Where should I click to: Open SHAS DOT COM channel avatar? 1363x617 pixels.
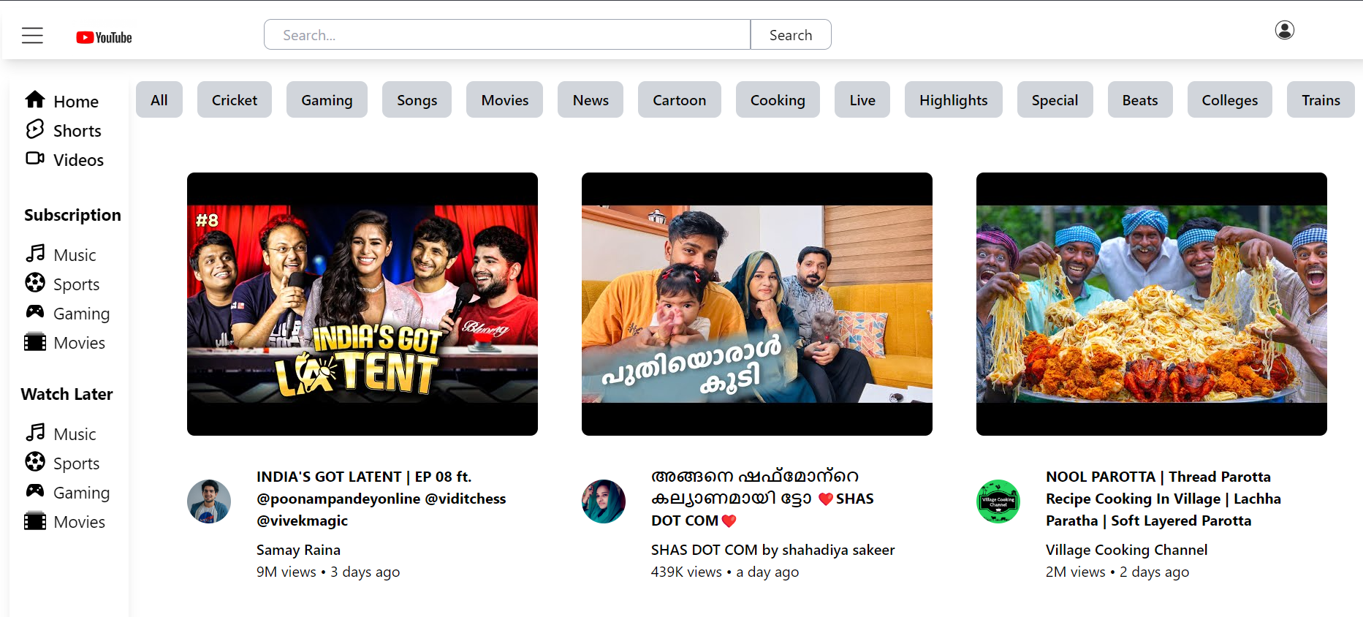tap(604, 501)
